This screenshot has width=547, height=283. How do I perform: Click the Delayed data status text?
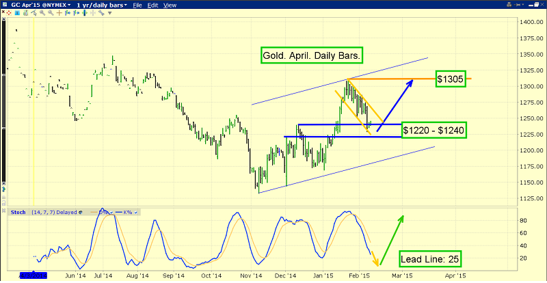66,212
